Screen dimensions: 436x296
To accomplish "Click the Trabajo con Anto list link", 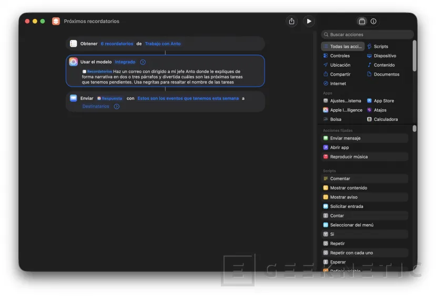I will point(163,44).
